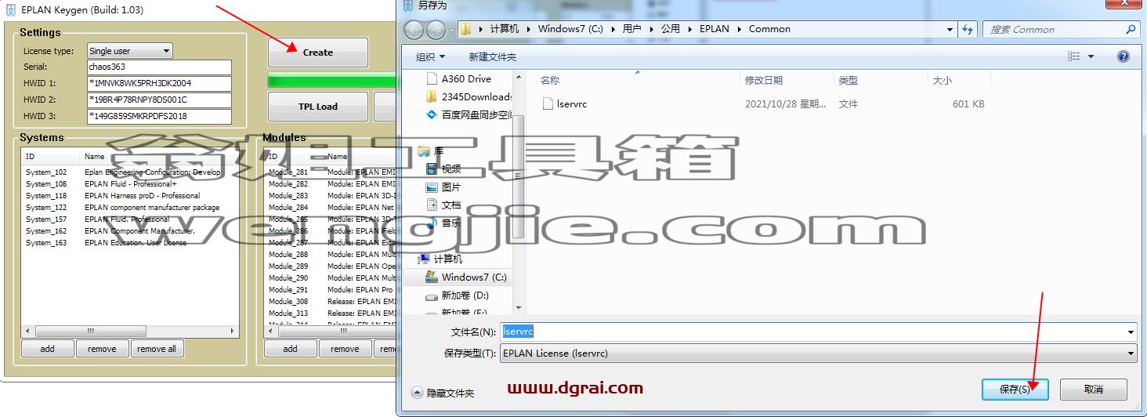Screen dimensions: 1147x417
Task: Select 百度网盘同步空间 in sidebar
Action: click(469, 114)
